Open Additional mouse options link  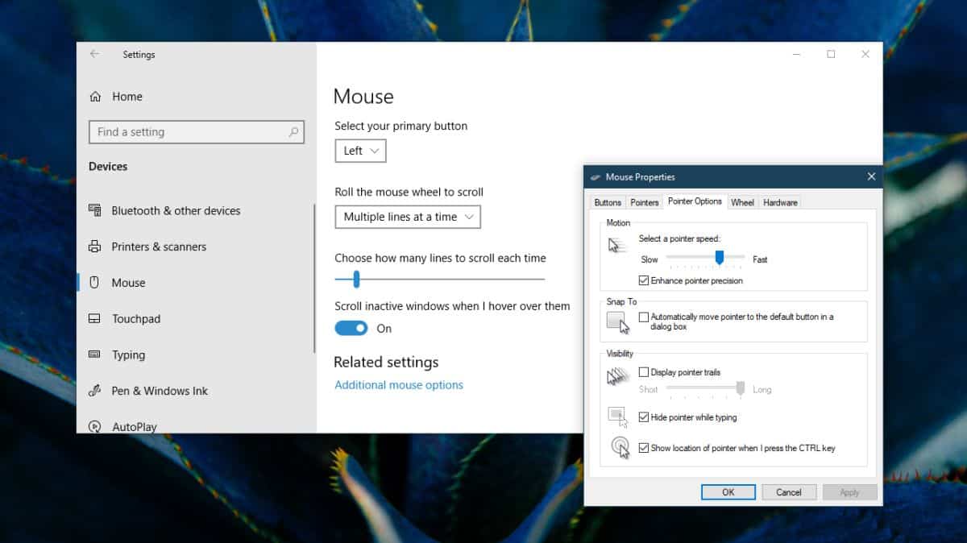click(399, 385)
